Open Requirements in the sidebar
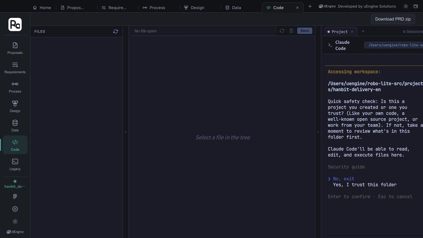The height and width of the screenshot is (238, 423). click(x=15, y=68)
